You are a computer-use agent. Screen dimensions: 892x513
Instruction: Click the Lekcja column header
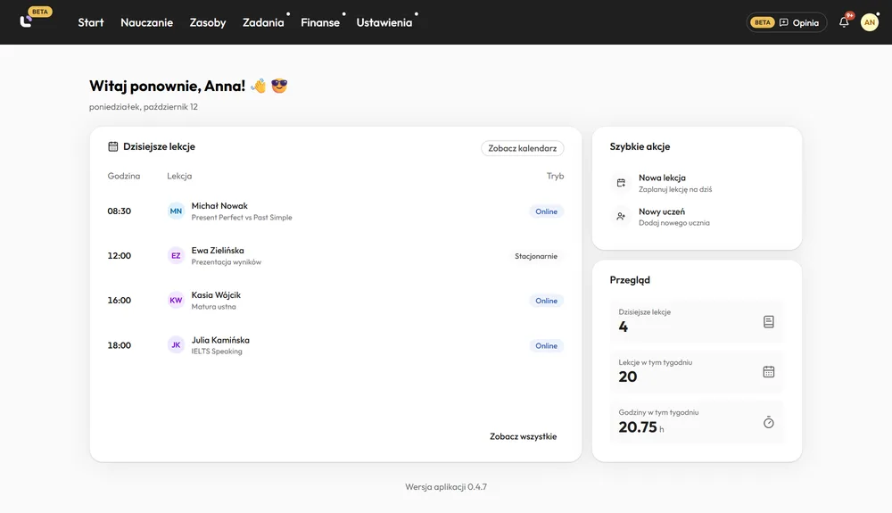pyautogui.click(x=179, y=176)
